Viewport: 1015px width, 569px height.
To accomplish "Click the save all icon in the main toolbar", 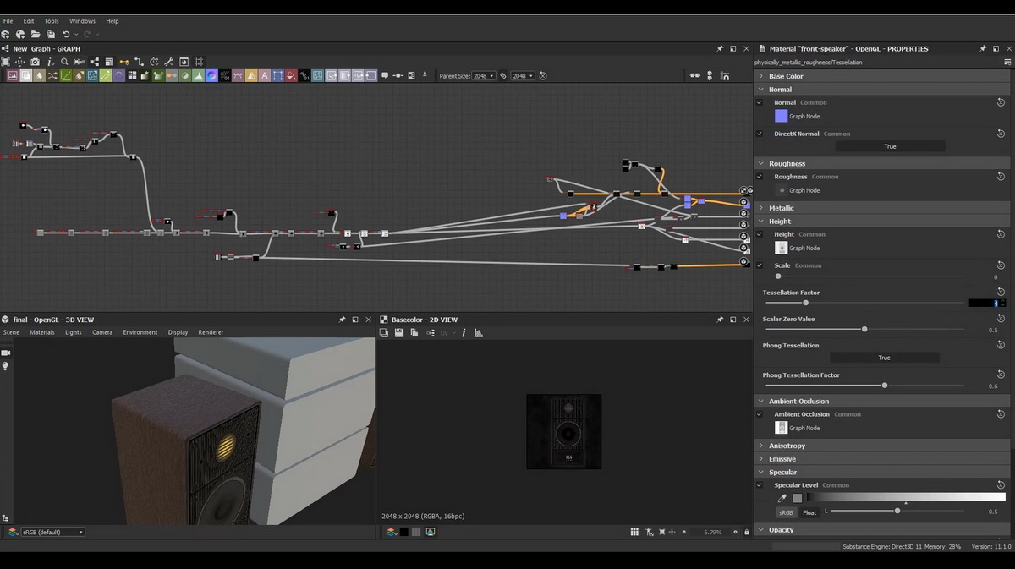I will click(51, 35).
